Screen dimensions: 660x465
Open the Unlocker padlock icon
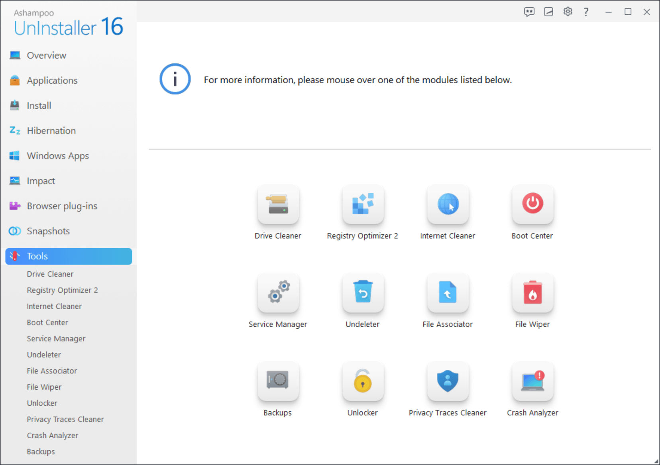coord(363,381)
